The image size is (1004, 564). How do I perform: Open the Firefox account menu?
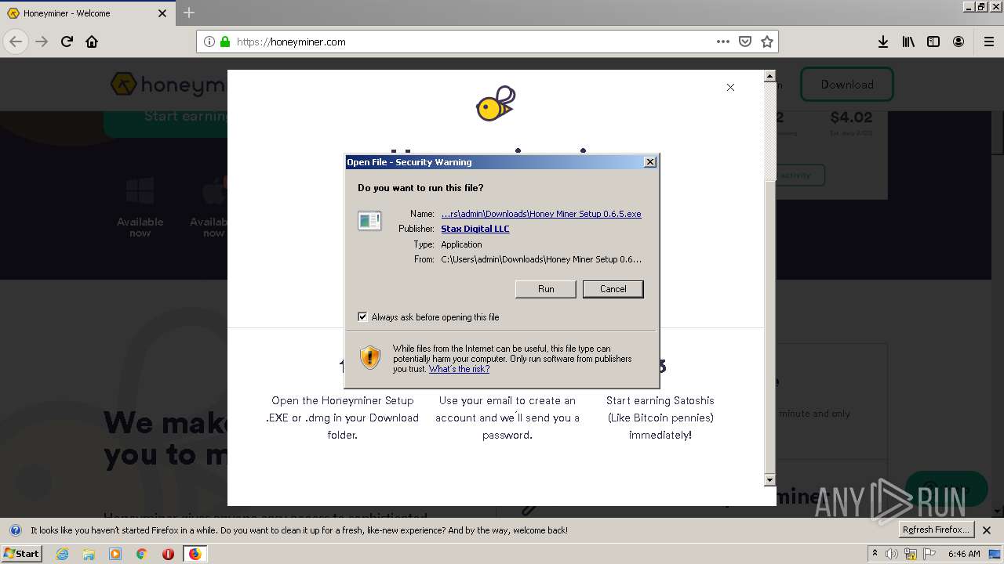click(x=959, y=42)
